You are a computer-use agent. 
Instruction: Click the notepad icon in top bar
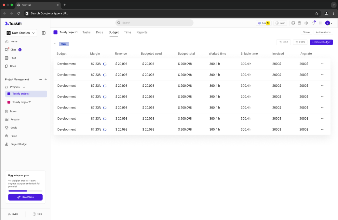(x=293, y=23)
